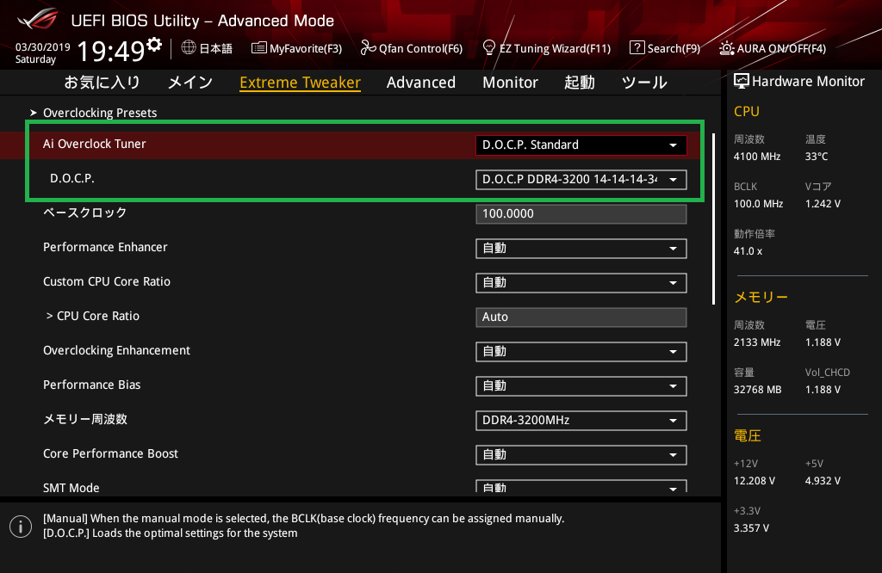Open the Monitor tab

click(510, 82)
